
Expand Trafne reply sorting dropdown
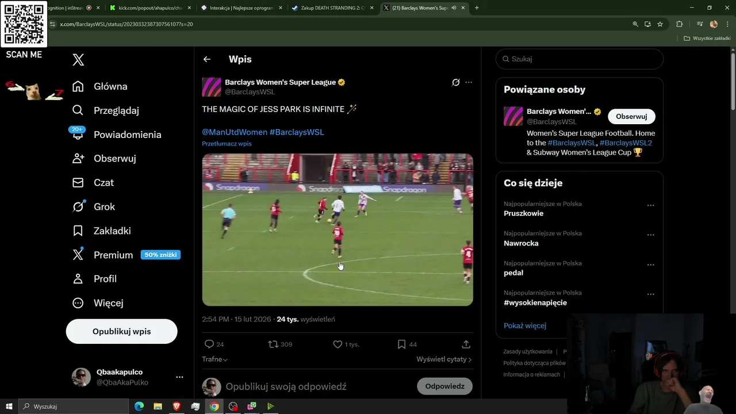click(x=214, y=359)
